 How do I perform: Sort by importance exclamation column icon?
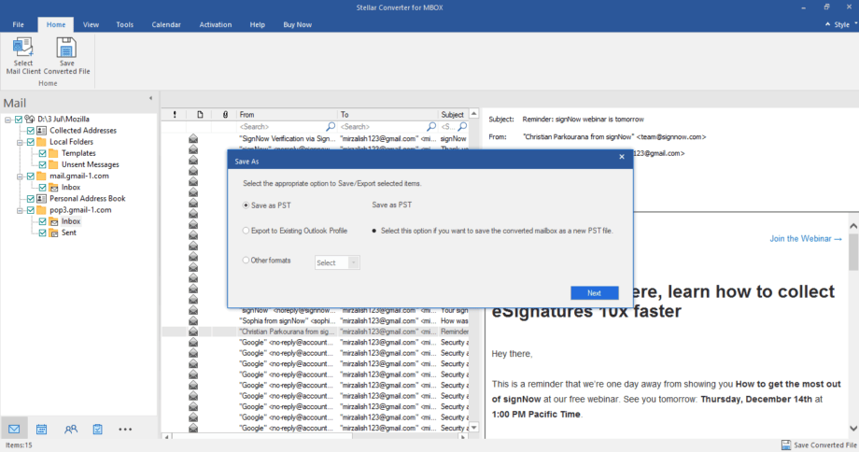coord(175,115)
